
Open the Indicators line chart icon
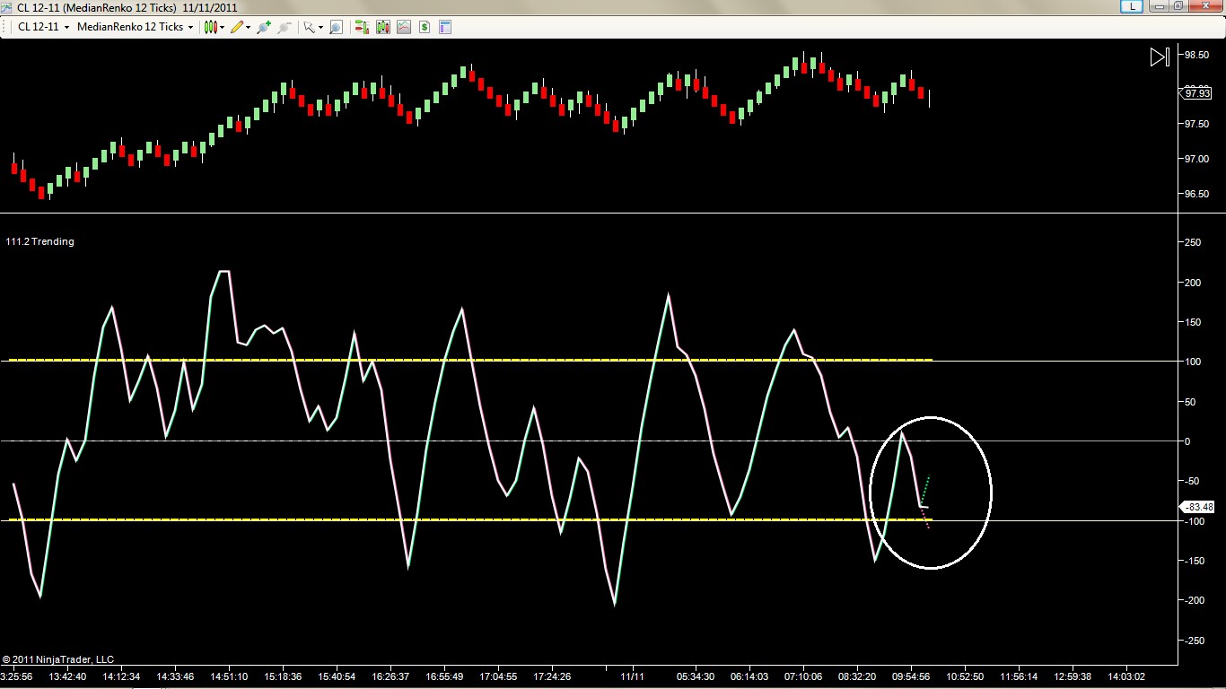[x=404, y=27]
